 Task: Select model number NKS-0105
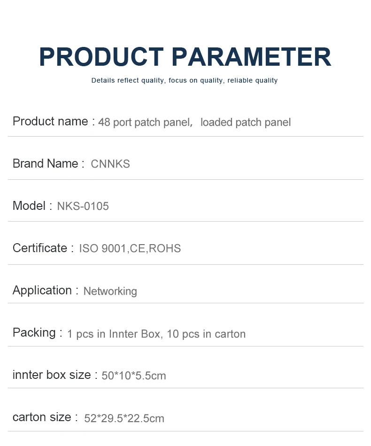tap(83, 206)
